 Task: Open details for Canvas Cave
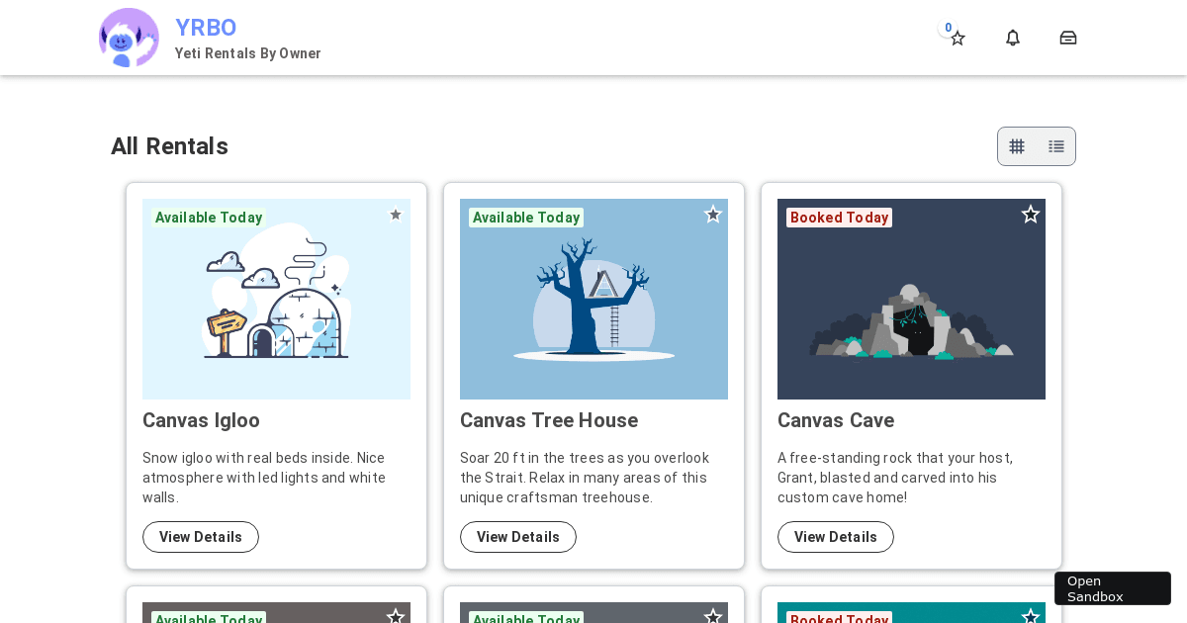coord(836,537)
